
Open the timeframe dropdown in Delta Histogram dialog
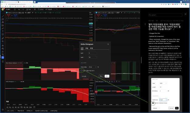[92, 67]
